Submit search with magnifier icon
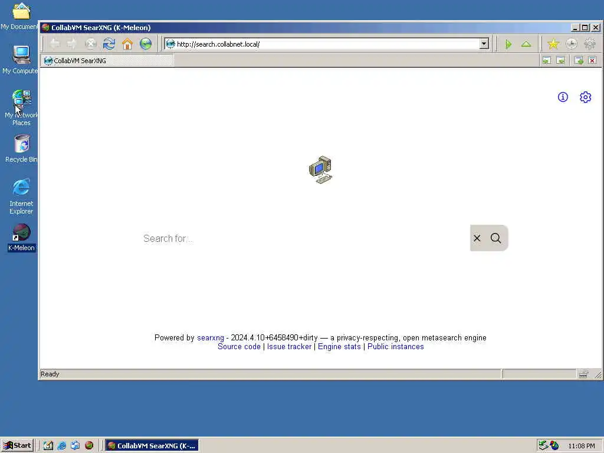The image size is (604, 453). 495,238
